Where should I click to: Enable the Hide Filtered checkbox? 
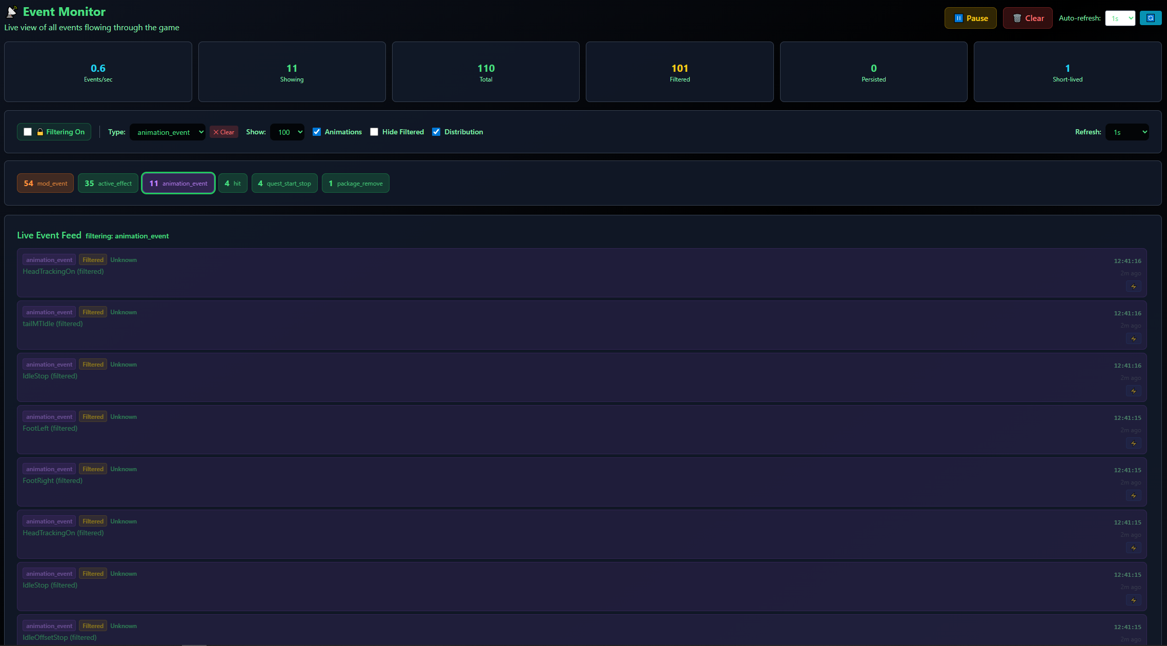tap(374, 132)
